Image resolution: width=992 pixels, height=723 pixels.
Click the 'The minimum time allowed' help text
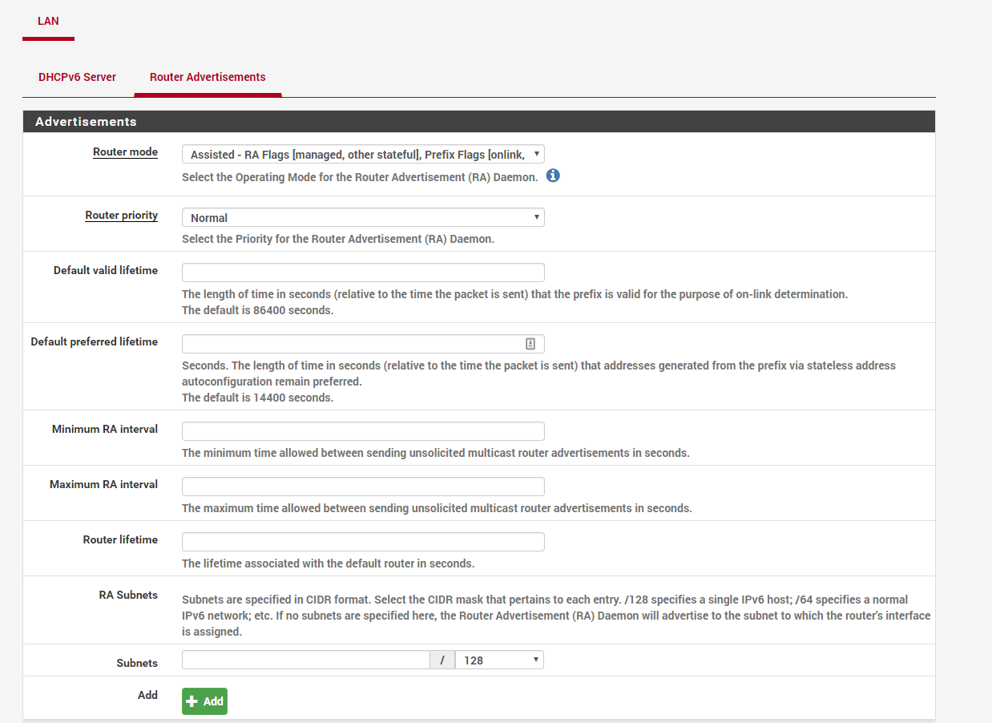pyautogui.click(x=436, y=453)
